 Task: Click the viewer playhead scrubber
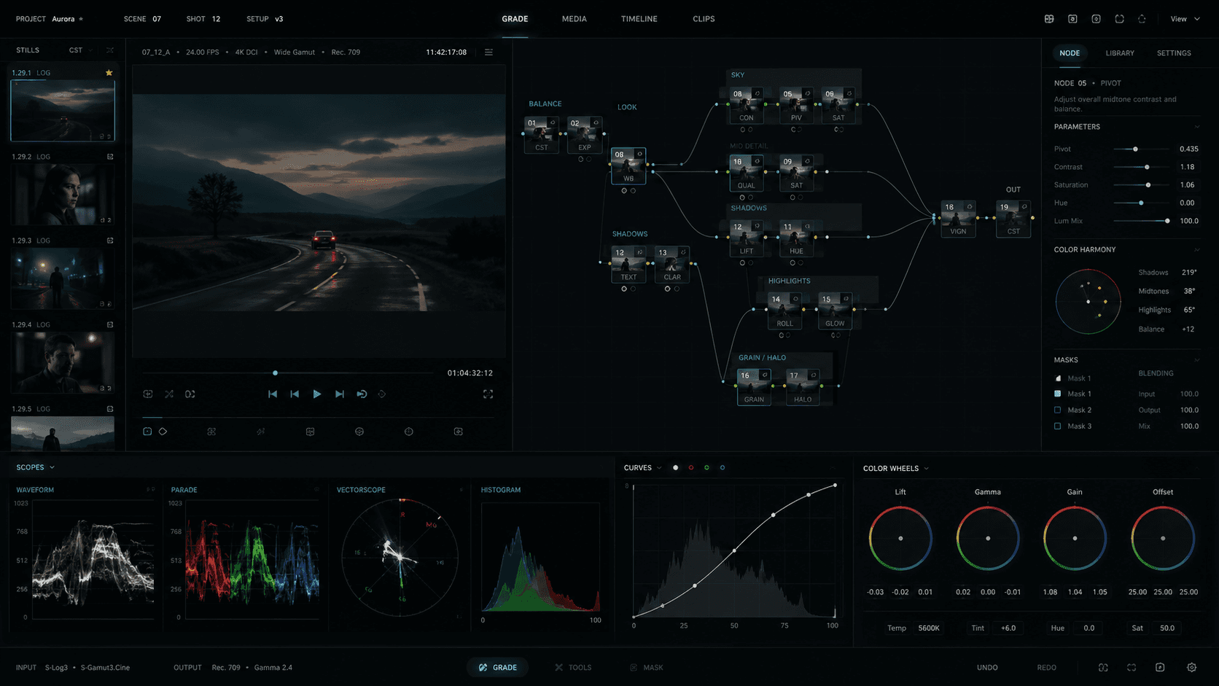pyautogui.click(x=275, y=373)
